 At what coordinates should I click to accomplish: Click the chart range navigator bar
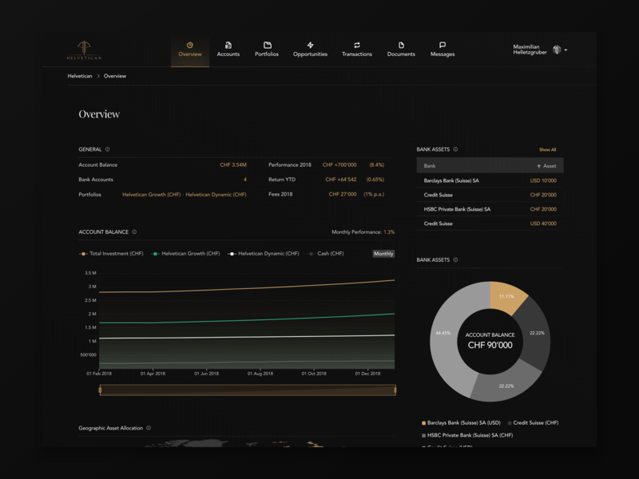click(x=248, y=390)
